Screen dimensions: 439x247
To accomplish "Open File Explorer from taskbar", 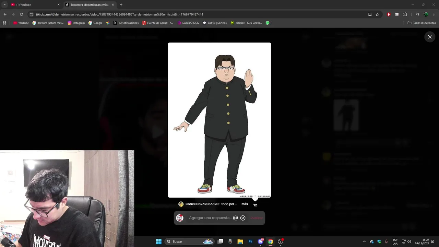I will (240, 242).
